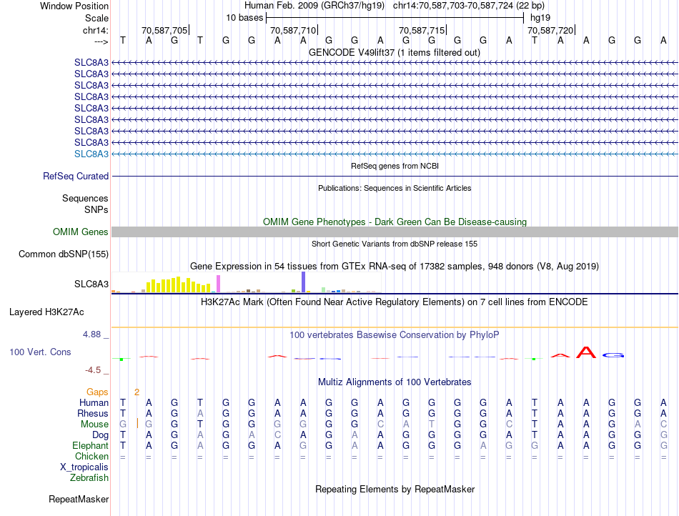679x516 pixels.
Task: Open the RefSeq genes from NCBI title
Action: coord(395,166)
